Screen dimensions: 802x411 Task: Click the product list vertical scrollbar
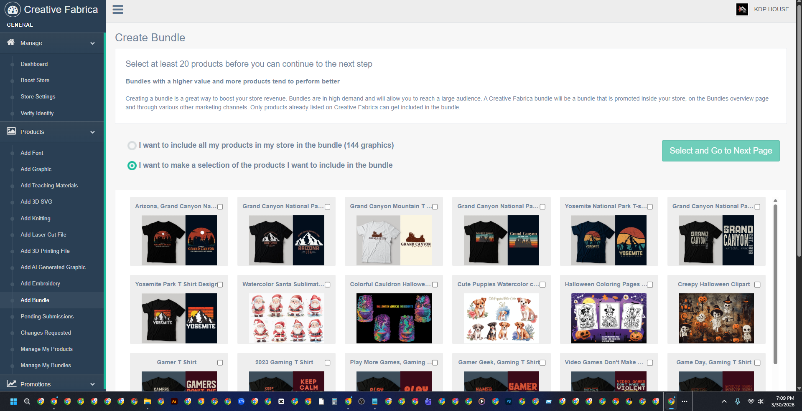775,284
